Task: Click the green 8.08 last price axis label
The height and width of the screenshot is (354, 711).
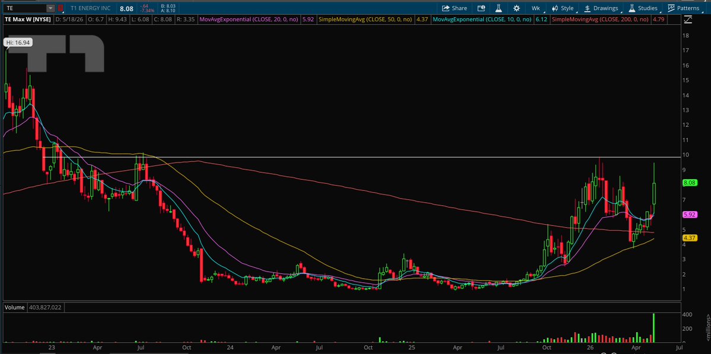Action: point(689,183)
